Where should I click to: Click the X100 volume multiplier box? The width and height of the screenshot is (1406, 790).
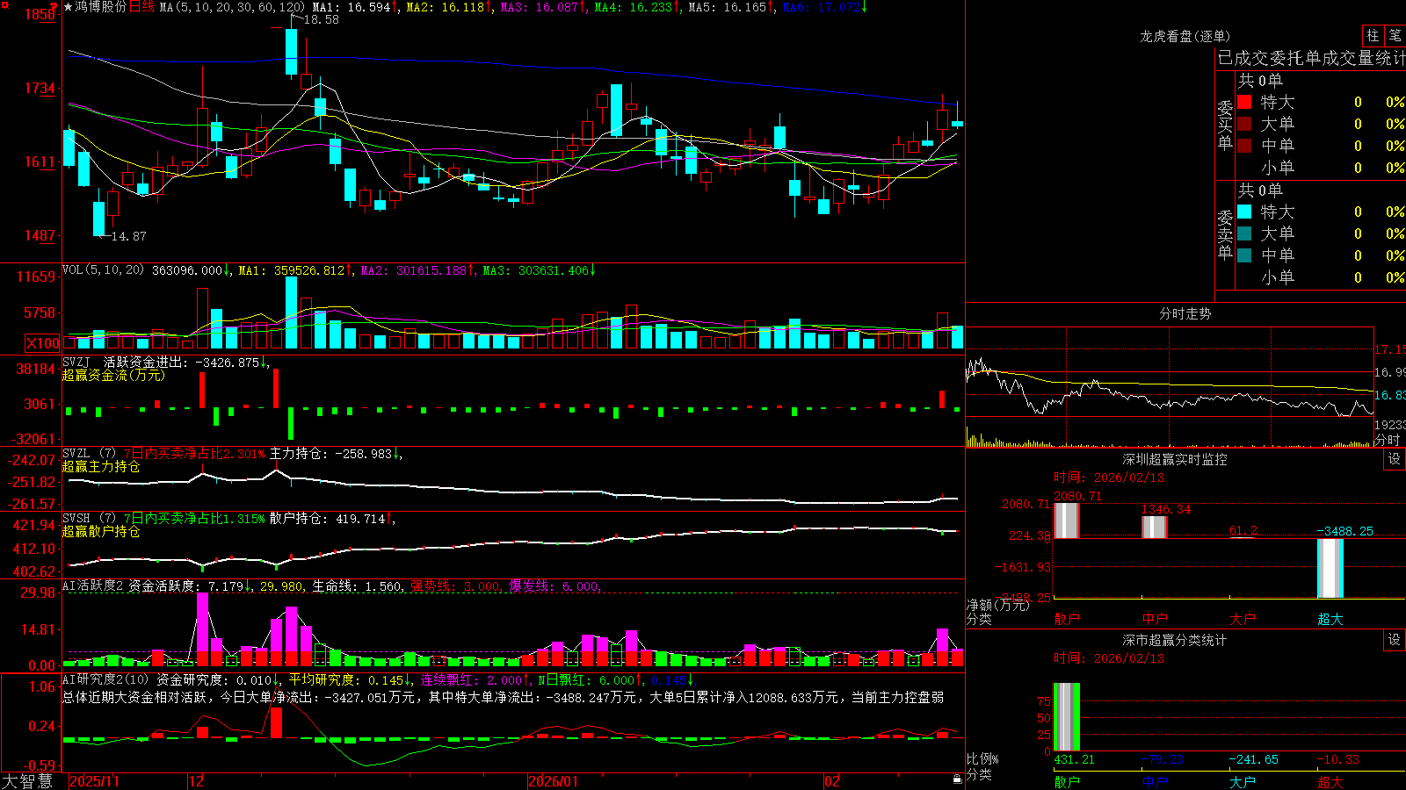click(x=43, y=343)
